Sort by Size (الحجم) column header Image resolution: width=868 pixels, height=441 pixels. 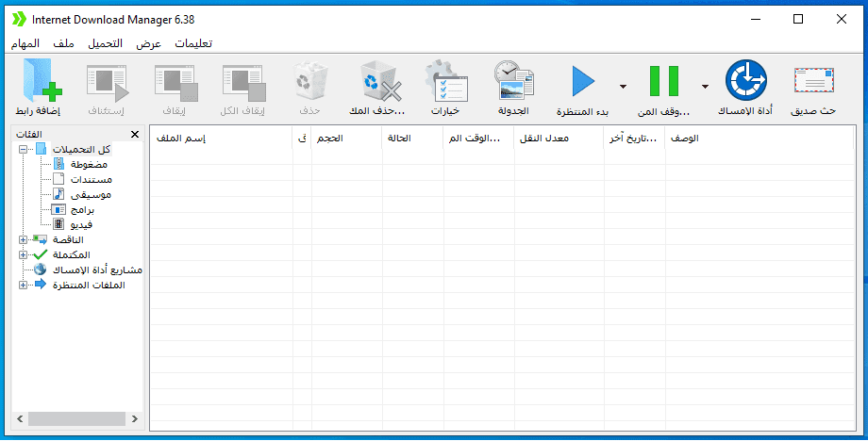[346, 139]
